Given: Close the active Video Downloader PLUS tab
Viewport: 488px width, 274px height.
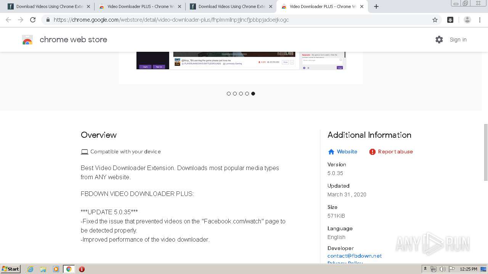Looking at the screenshot, I should point(362,6).
